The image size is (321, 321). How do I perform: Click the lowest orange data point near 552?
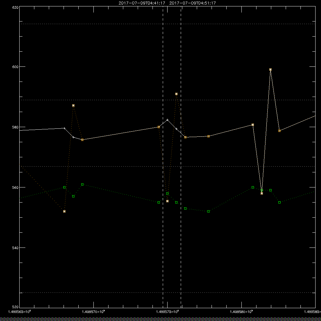(x=64, y=211)
